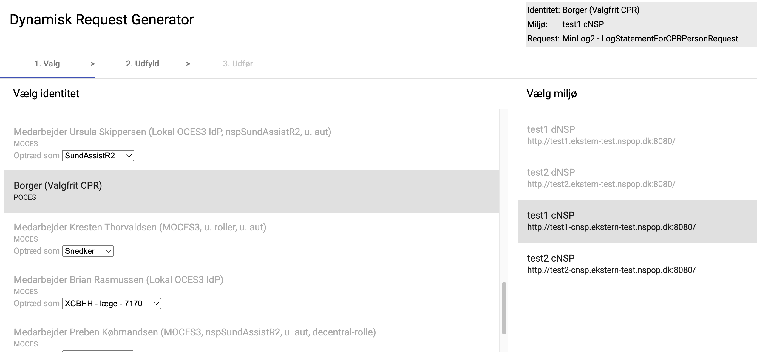This screenshot has height=362, width=757.
Task: Go to the 2. Udfyld step
Action: pos(142,64)
